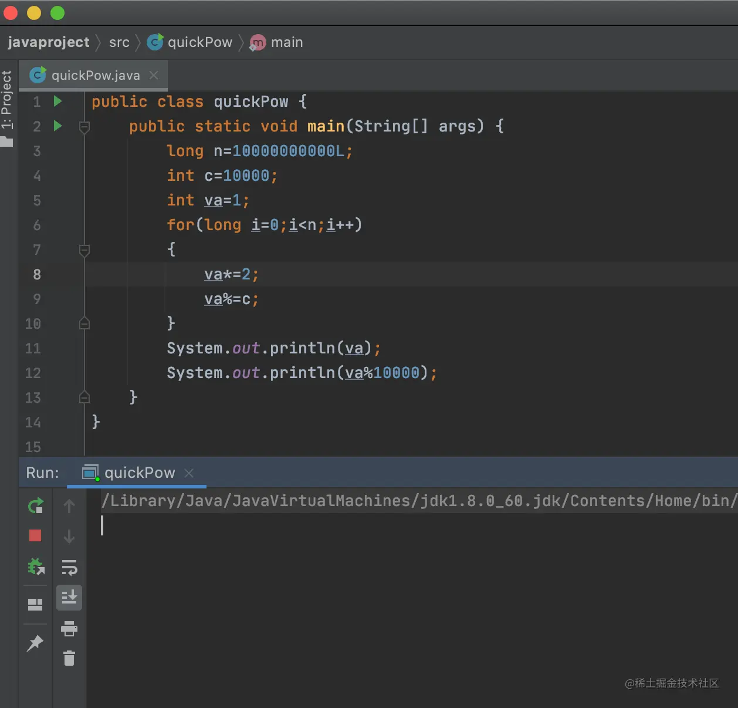Click the JDK path in console output
This screenshot has height=708, width=738.
click(x=419, y=501)
